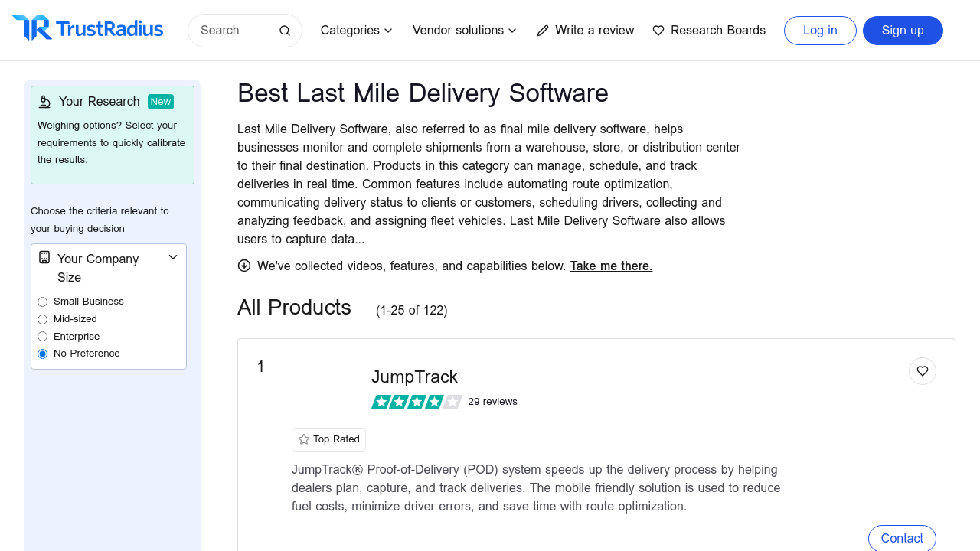Follow the Take me there link
This screenshot has height=551, width=980.
point(611,266)
